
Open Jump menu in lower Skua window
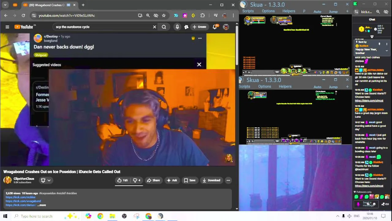point(333,87)
